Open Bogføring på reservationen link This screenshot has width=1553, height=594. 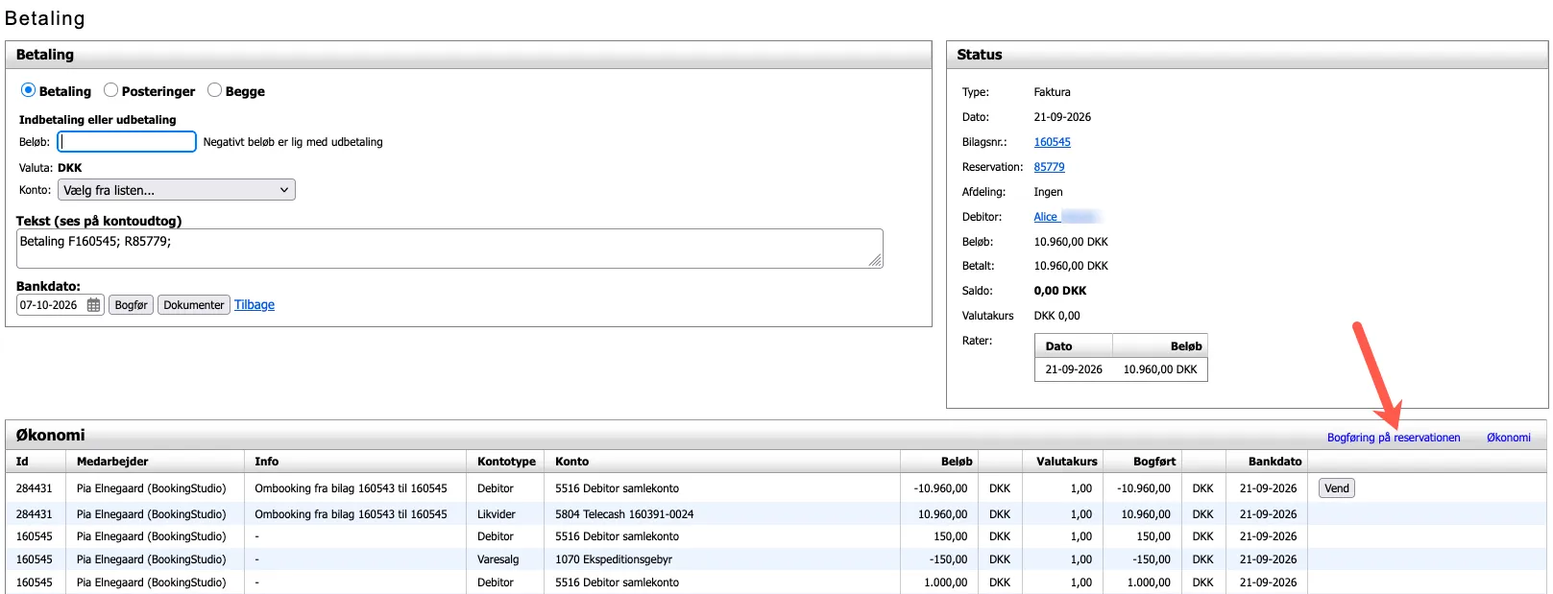click(x=1394, y=438)
